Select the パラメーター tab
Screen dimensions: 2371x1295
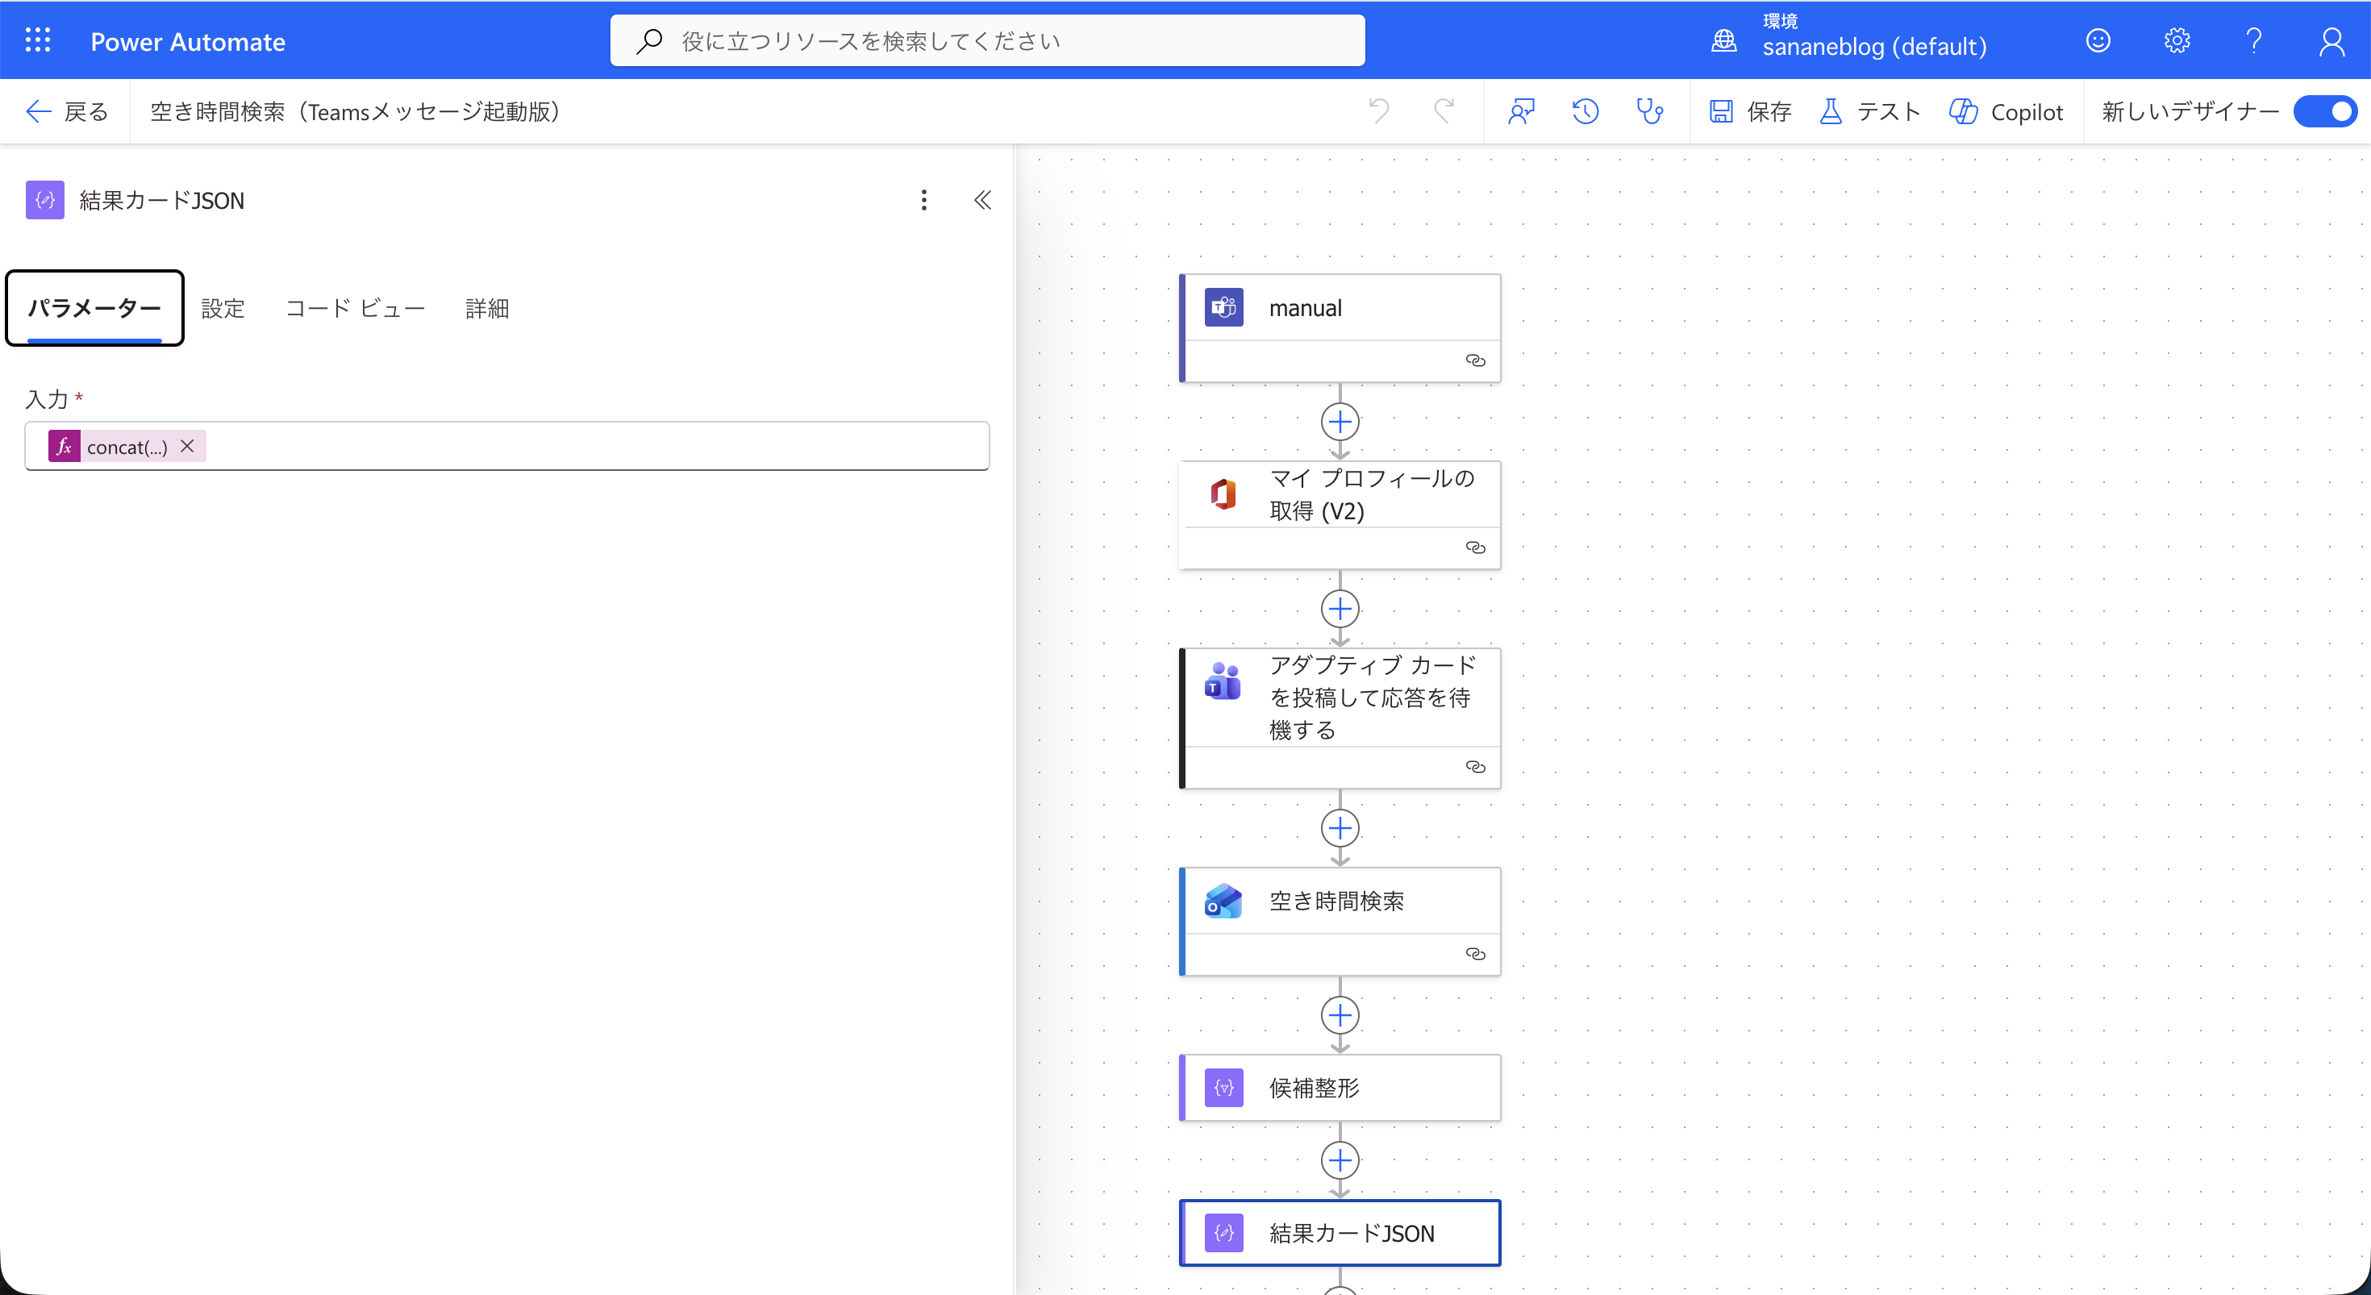tap(95, 307)
